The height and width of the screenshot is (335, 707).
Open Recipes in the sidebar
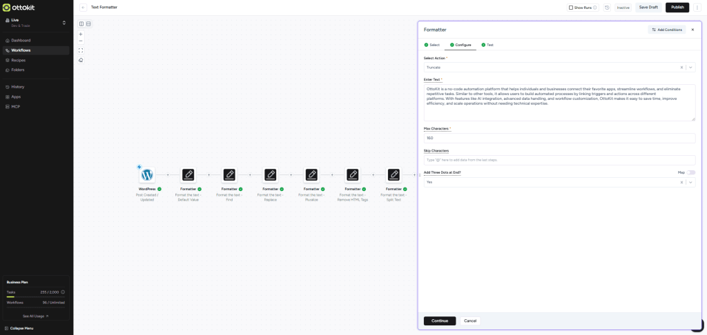click(x=19, y=60)
